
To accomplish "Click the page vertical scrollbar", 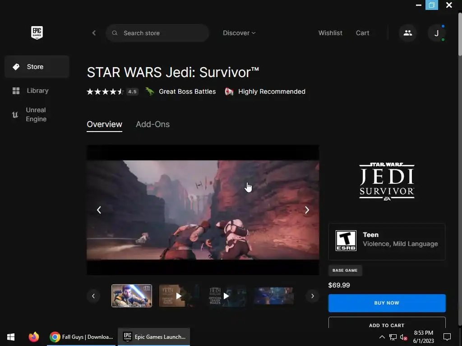I will 460,34.
